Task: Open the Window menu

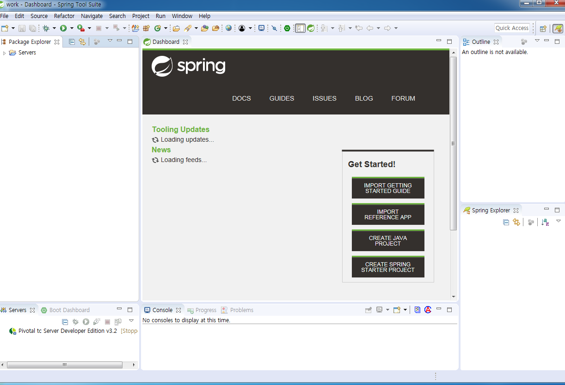Action: coord(182,16)
